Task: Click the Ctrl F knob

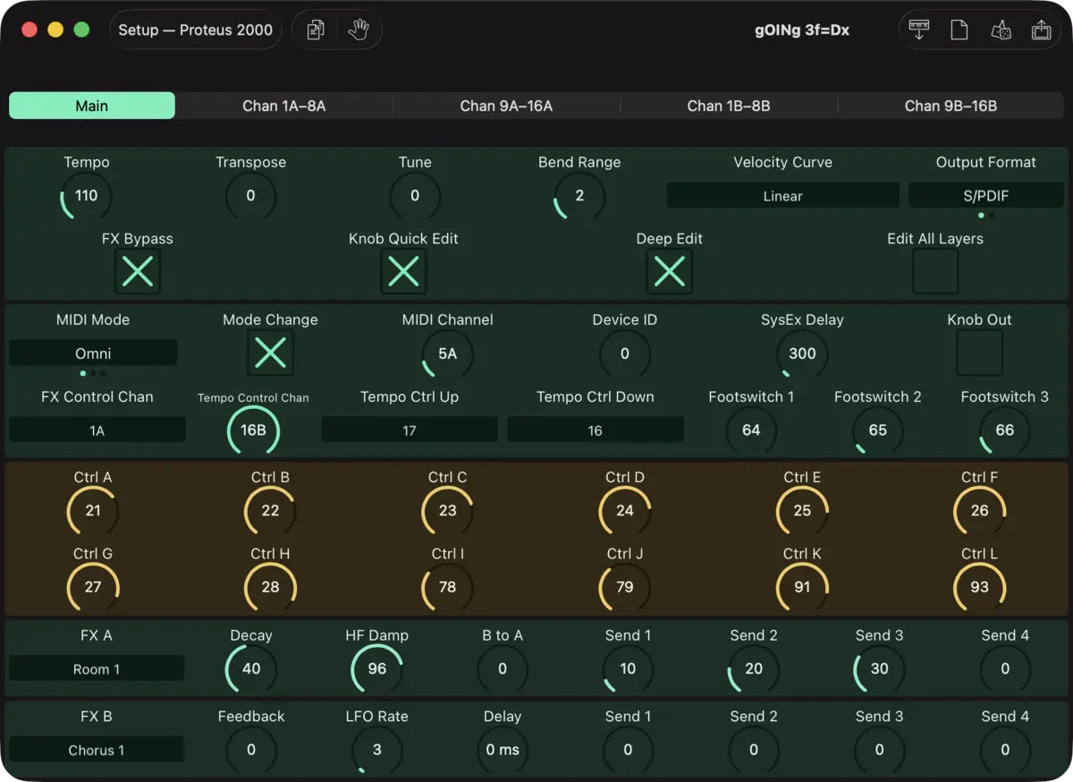Action: pyautogui.click(x=980, y=511)
